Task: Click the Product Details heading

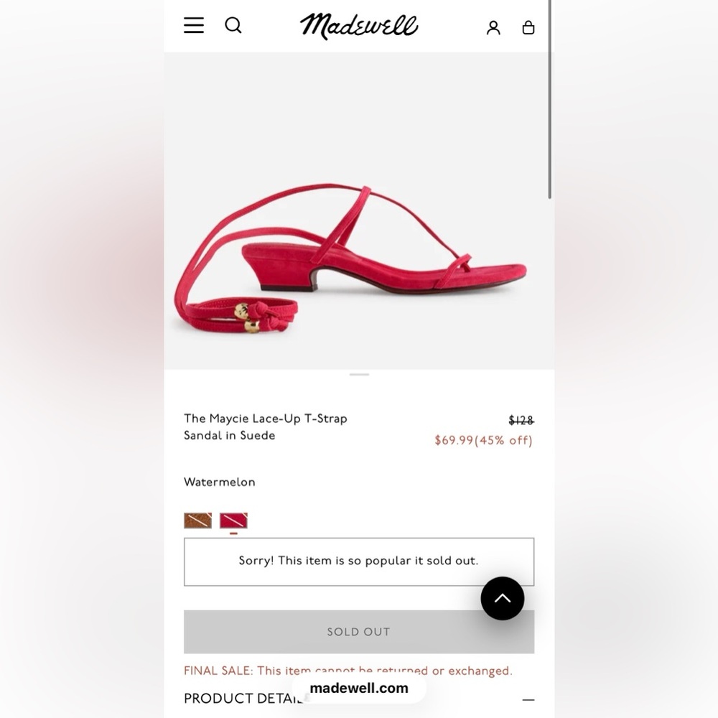Action: tap(243, 699)
